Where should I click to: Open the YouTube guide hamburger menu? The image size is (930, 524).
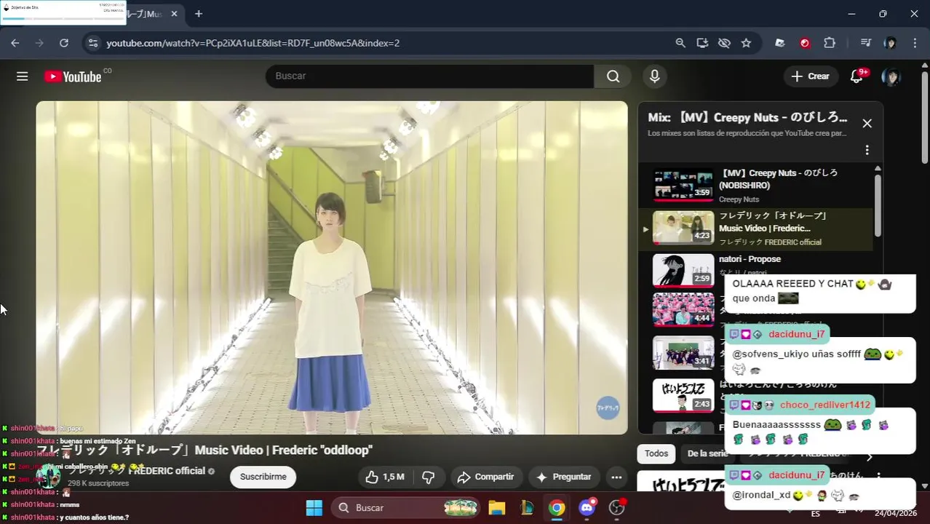(x=23, y=76)
